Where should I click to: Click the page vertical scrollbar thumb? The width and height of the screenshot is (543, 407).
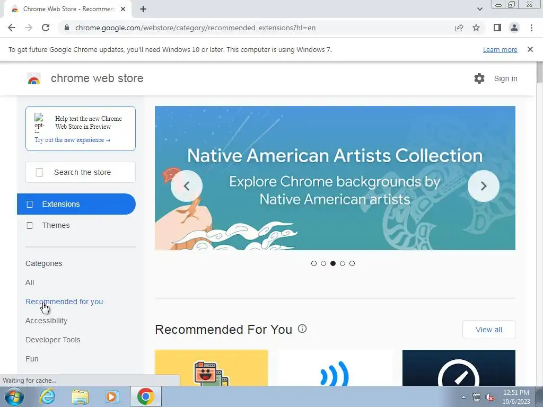click(x=539, y=73)
